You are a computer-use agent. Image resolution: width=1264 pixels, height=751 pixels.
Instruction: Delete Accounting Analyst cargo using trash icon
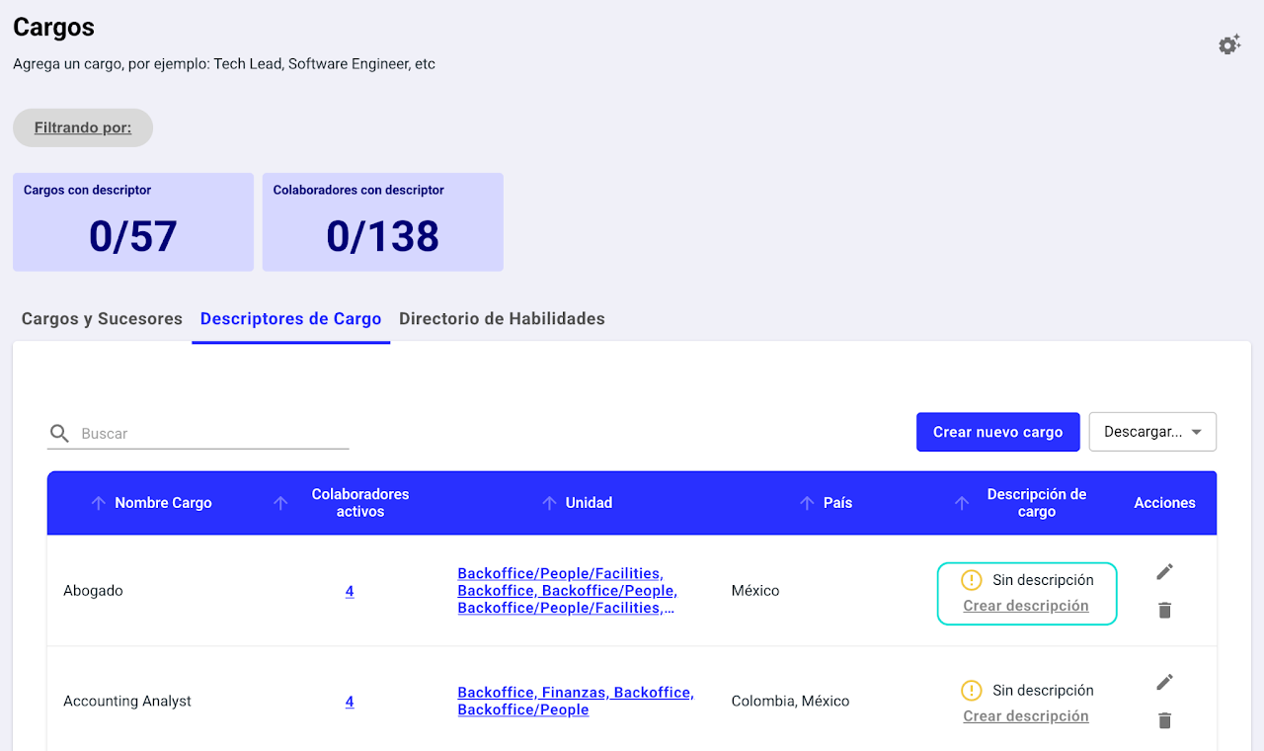1164,721
